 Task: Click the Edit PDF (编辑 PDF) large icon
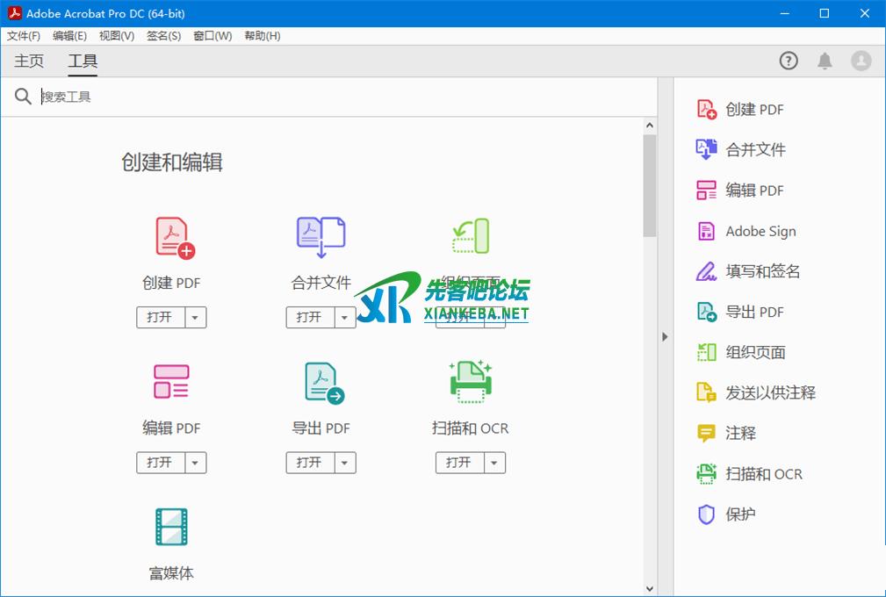(x=171, y=382)
